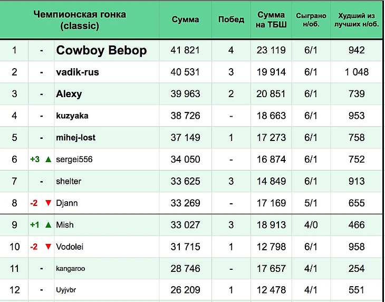Click the red down arrow beside Djann
The image size is (385, 302).
click(48, 203)
